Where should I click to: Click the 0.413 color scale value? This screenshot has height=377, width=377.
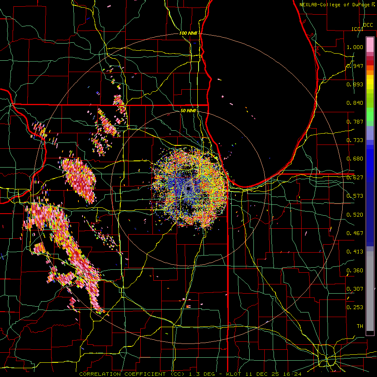click(x=355, y=252)
